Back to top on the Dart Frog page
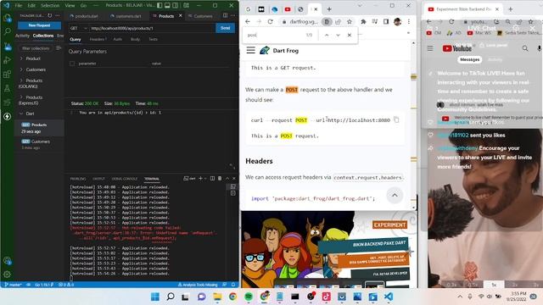Image resolution: width=543 pixels, height=305 pixels. pos(395,196)
